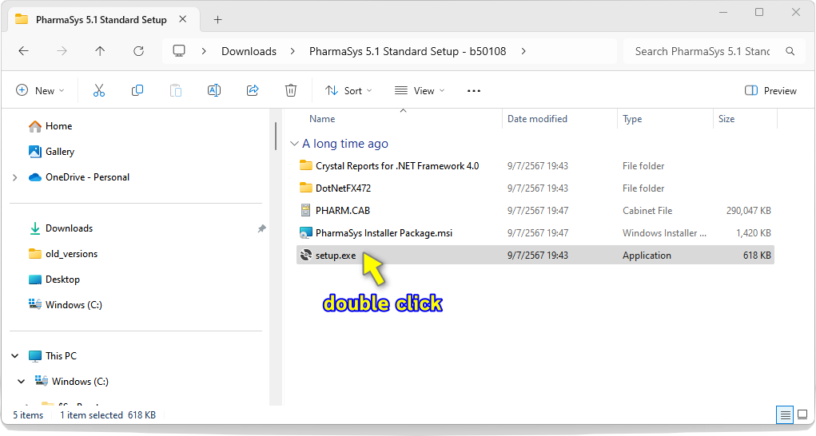Toggle the Preview pane
Viewport: 816px width, 436px height.
[770, 90]
